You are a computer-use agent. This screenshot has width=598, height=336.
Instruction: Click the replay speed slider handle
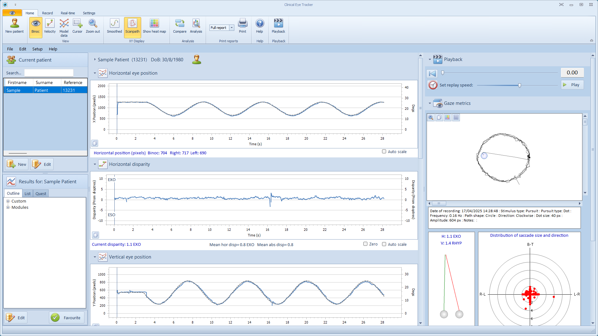pyautogui.click(x=519, y=85)
